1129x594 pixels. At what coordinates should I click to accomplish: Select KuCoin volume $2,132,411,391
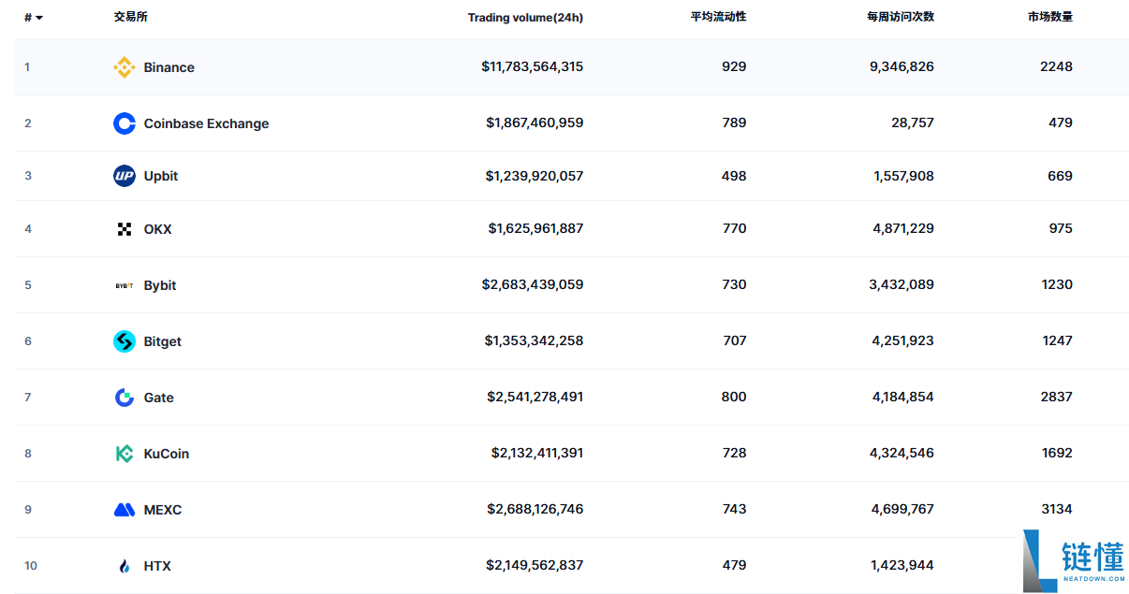click(537, 453)
